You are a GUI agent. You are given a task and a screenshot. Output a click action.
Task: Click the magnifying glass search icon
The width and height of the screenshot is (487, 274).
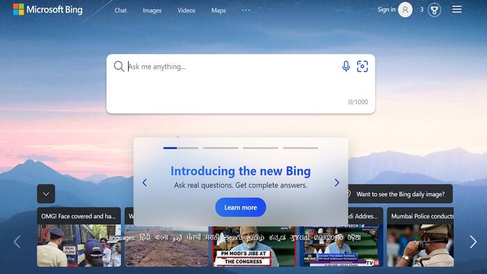(119, 66)
